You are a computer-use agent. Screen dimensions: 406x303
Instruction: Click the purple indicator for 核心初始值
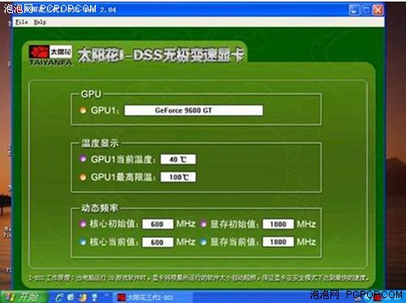pyautogui.click(x=83, y=224)
